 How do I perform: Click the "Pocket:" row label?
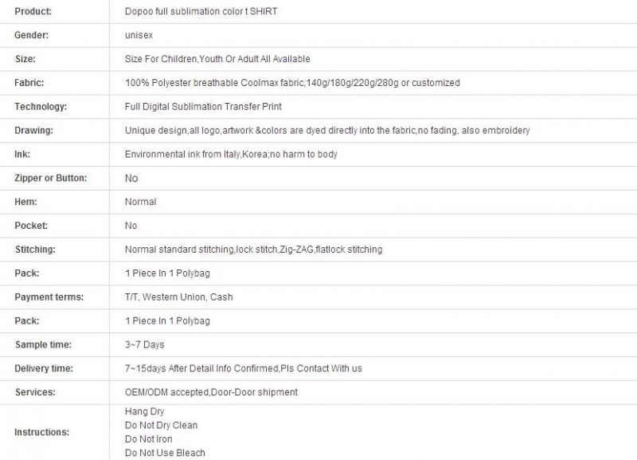31,226
